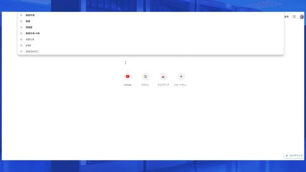The height and width of the screenshot is (172, 306).
Task: Select the 眼鏡市場 search suggestion
Action: tap(151, 15)
